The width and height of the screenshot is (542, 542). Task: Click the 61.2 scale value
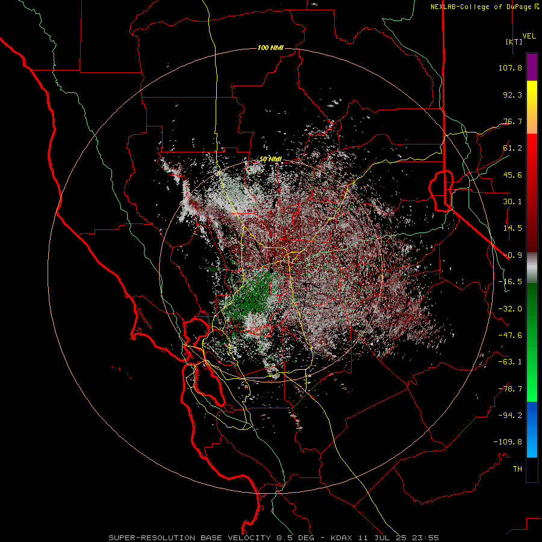(x=512, y=148)
